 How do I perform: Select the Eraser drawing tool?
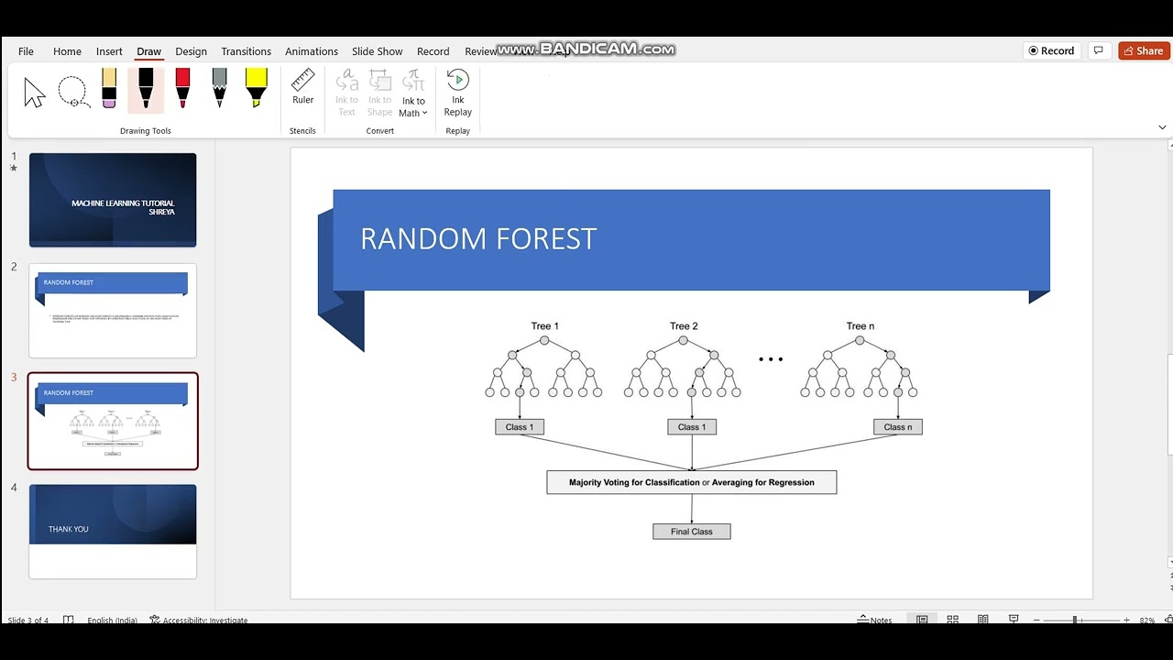pos(109,90)
